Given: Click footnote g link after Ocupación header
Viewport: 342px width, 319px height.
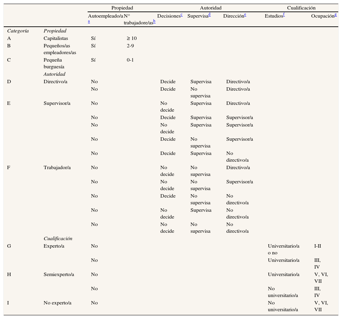Looking at the screenshot, I should pyautogui.click(x=335, y=15).
